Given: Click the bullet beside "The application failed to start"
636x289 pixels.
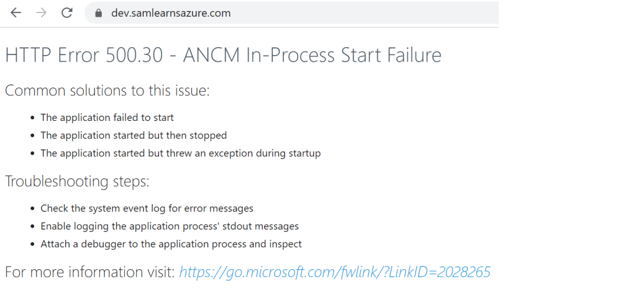Looking at the screenshot, I should pos(32,118).
